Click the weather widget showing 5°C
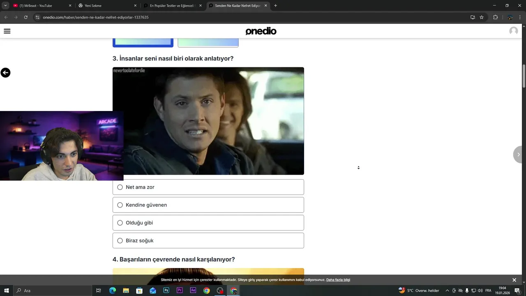This screenshot has height=296, width=526. coord(419,291)
